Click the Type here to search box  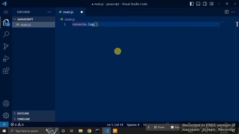(34, 131)
